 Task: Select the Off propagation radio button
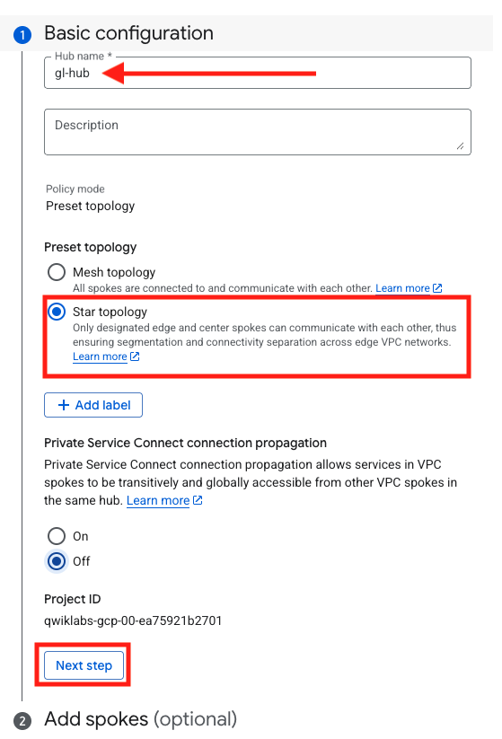click(x=57, y=561)
